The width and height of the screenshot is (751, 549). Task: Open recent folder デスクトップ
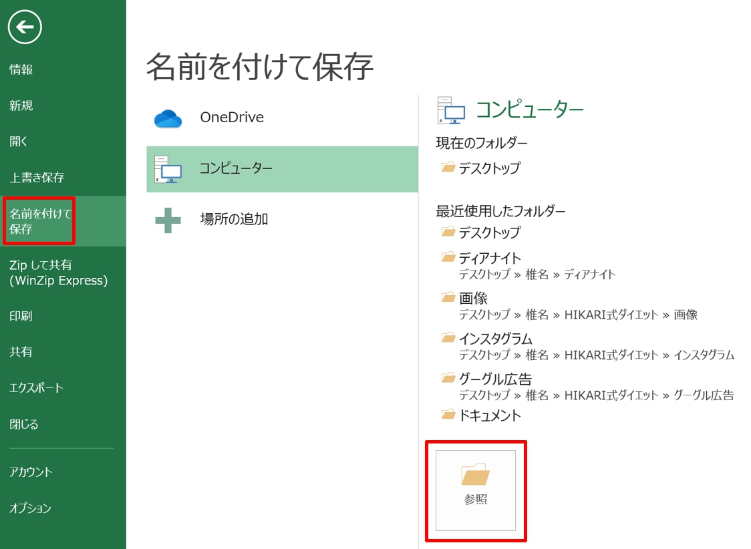point(490,232)
